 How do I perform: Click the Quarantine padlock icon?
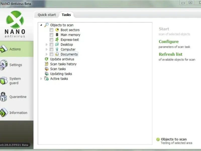[x=4, y=97]
